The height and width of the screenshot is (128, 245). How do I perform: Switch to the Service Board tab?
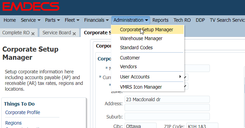point(57,33)
